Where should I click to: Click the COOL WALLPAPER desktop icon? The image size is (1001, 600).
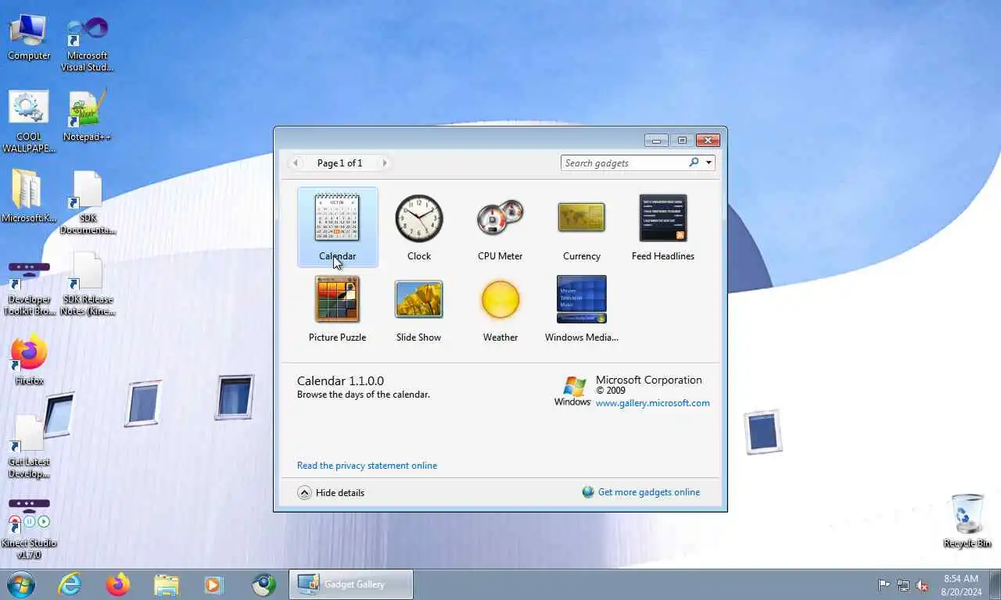[x=29, y=122]
